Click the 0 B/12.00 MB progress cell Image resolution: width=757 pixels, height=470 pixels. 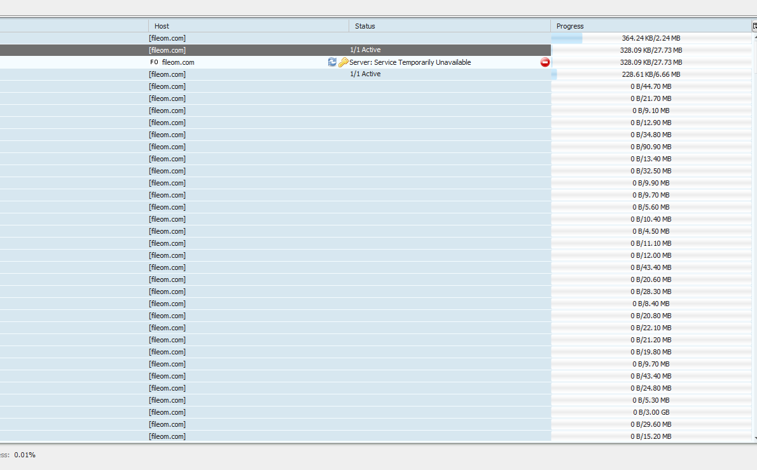[651, 255]
